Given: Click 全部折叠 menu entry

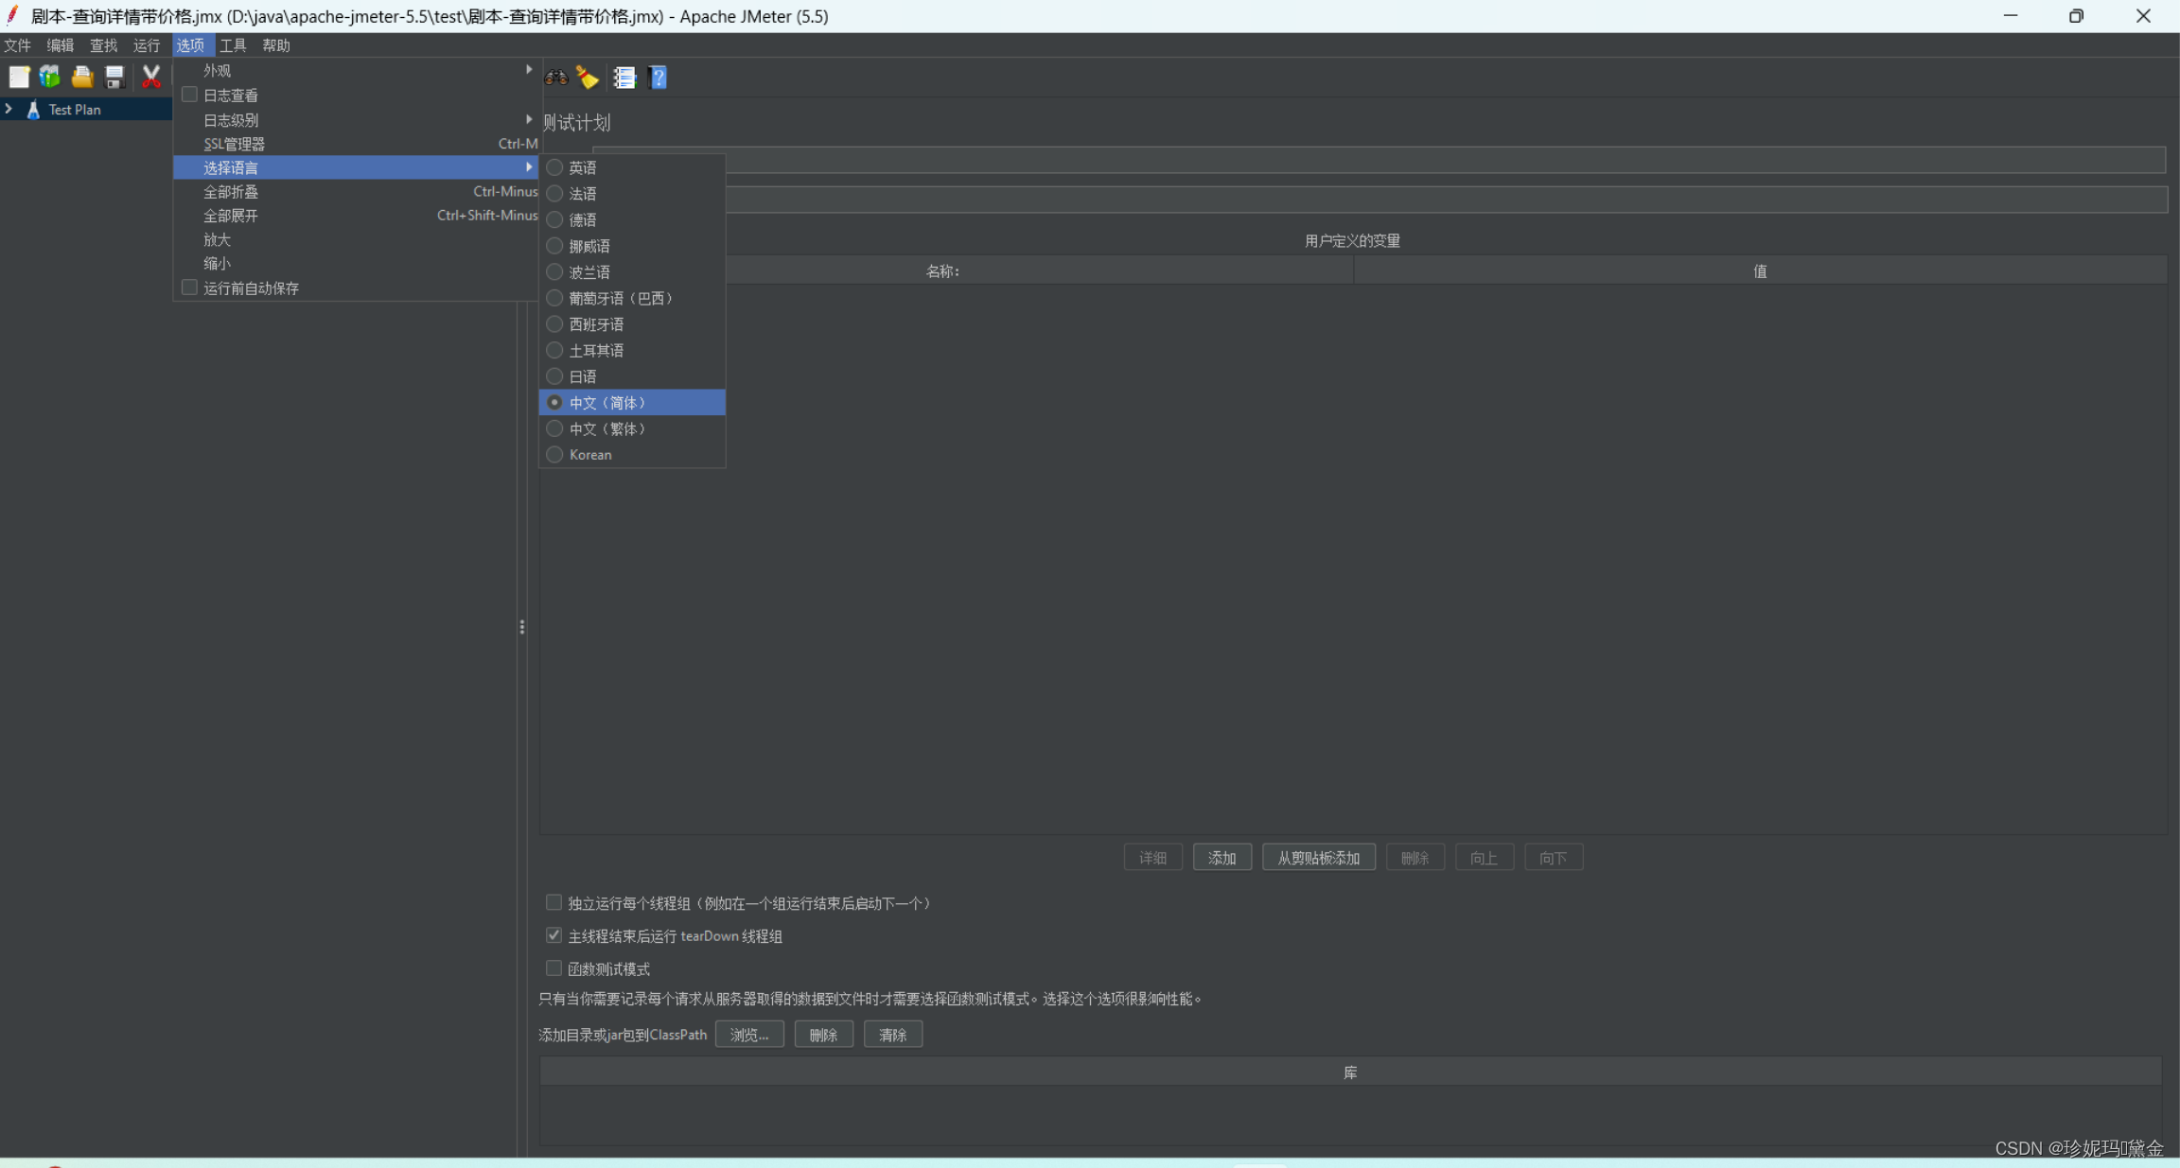Looking at the screenshot, I should [356, 191].
